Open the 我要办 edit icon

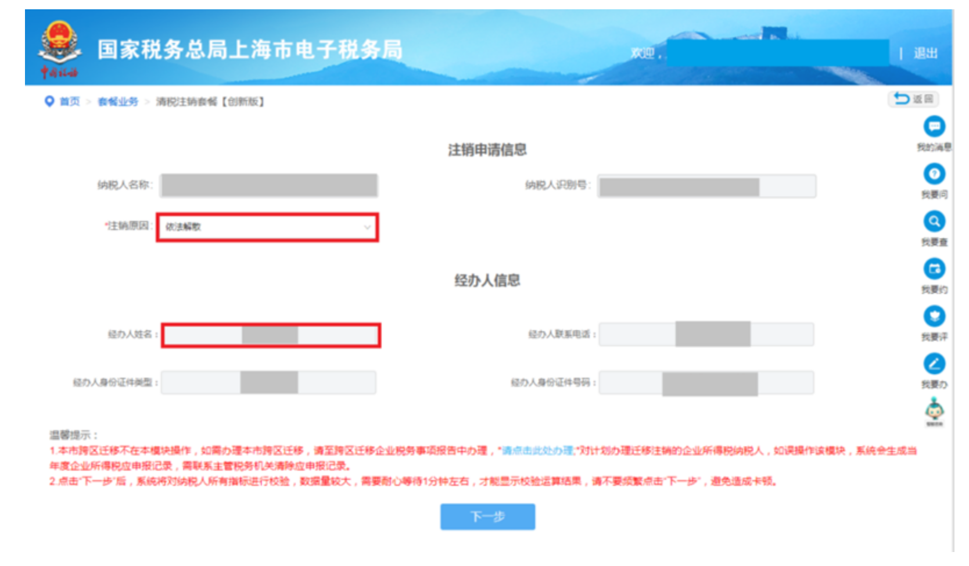(934, 364)
